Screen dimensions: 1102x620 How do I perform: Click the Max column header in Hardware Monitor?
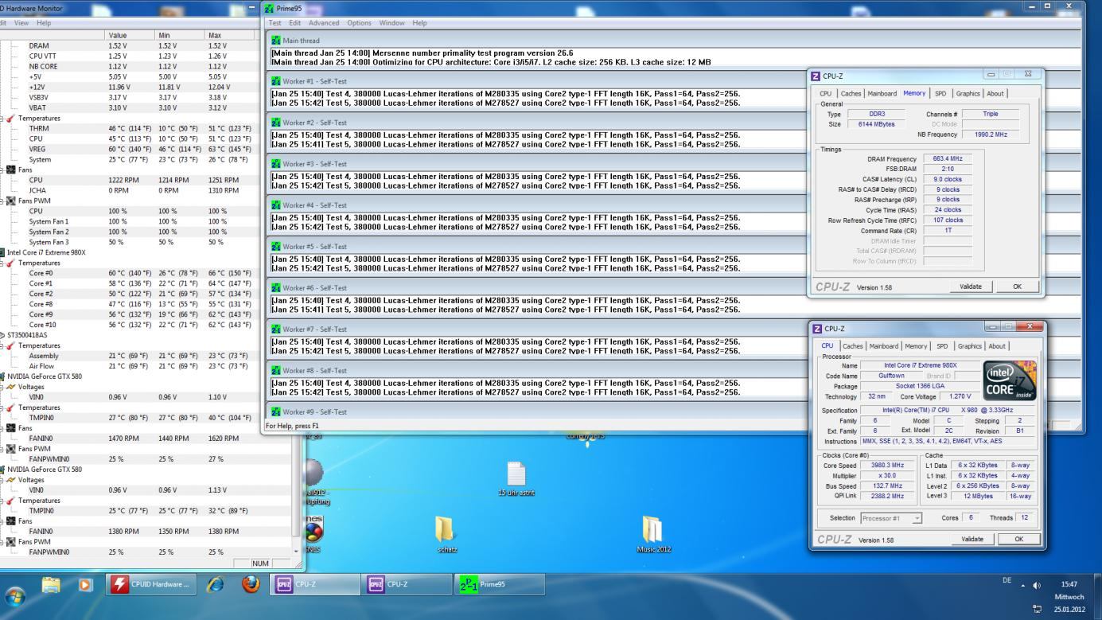coord(231,35)
